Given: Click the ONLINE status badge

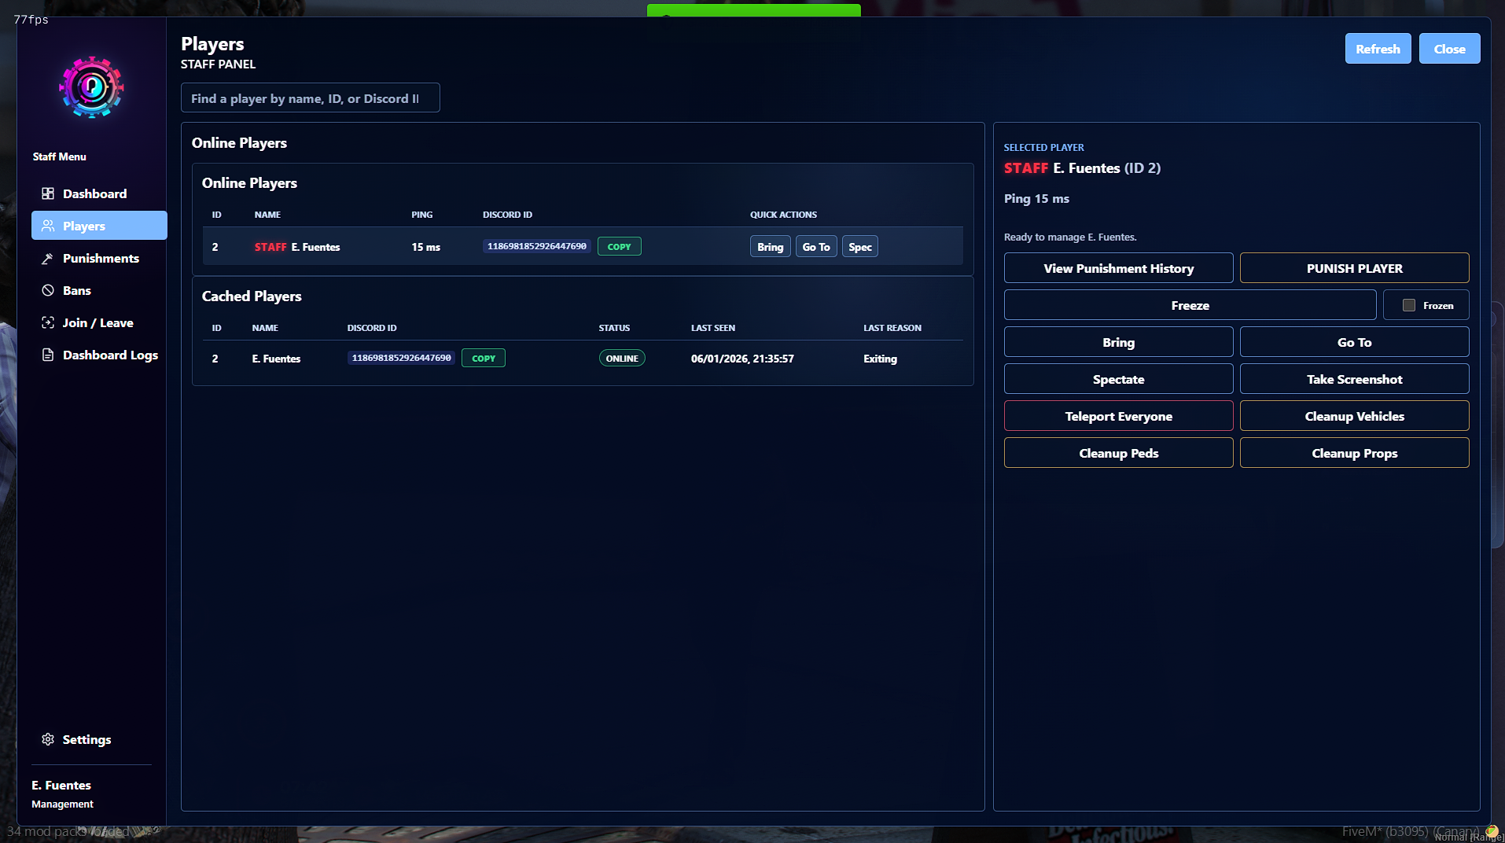Looking at the screenshot, I should pos(622,358).
